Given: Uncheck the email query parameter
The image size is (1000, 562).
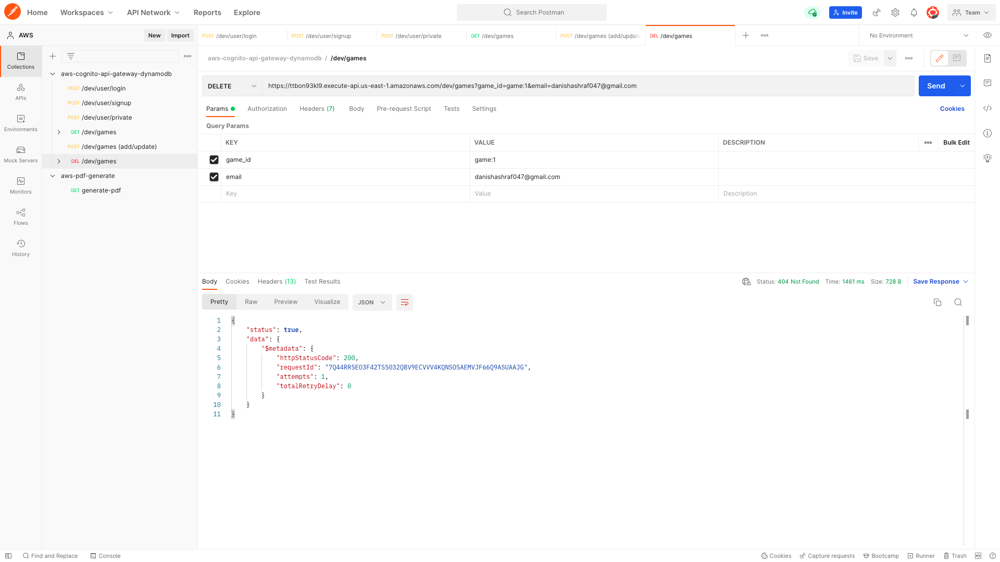Looking at the screenshot, I should point(214,177).
